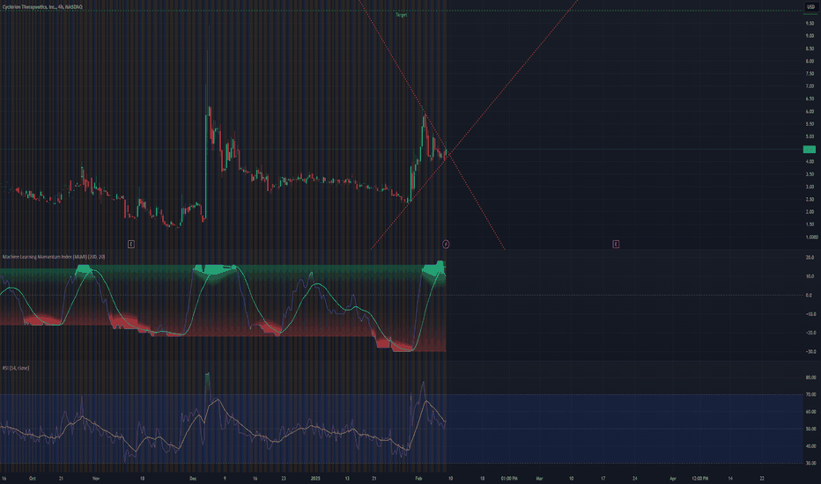The width and height of the screenshot is (821, 484).
Task: Click the -30.0 value on momentum scale
Action: click(x=810, y=352)
